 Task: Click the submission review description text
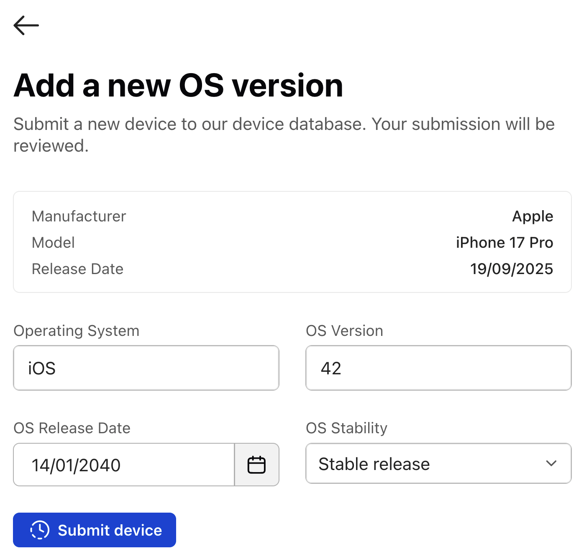tap(284, 135)
